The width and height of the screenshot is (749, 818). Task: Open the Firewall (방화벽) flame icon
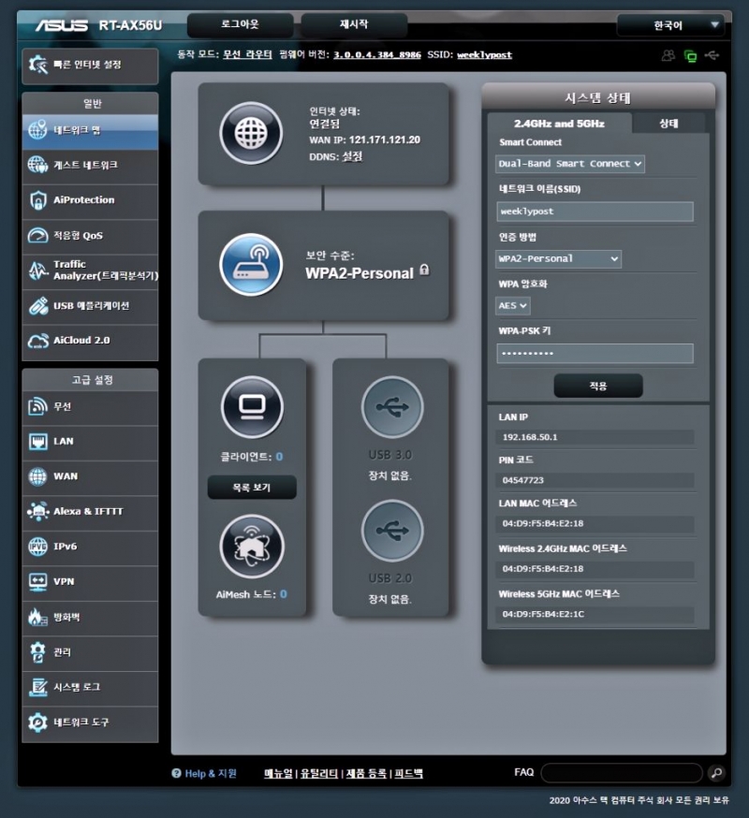pos(37,617)
